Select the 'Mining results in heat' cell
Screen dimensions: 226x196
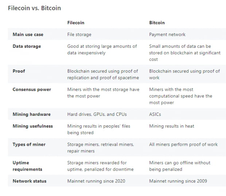(x=172, y=126)
